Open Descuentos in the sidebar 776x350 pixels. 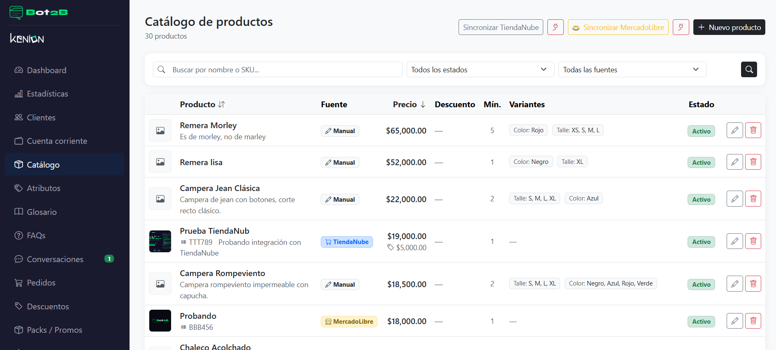tap(64, 306)
